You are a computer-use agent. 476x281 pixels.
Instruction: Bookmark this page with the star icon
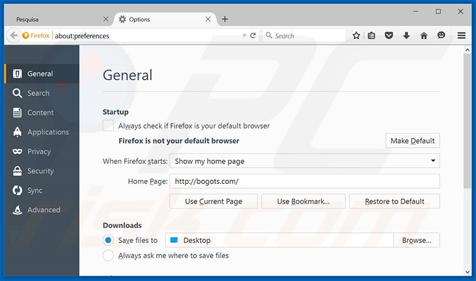click(356, 36)
